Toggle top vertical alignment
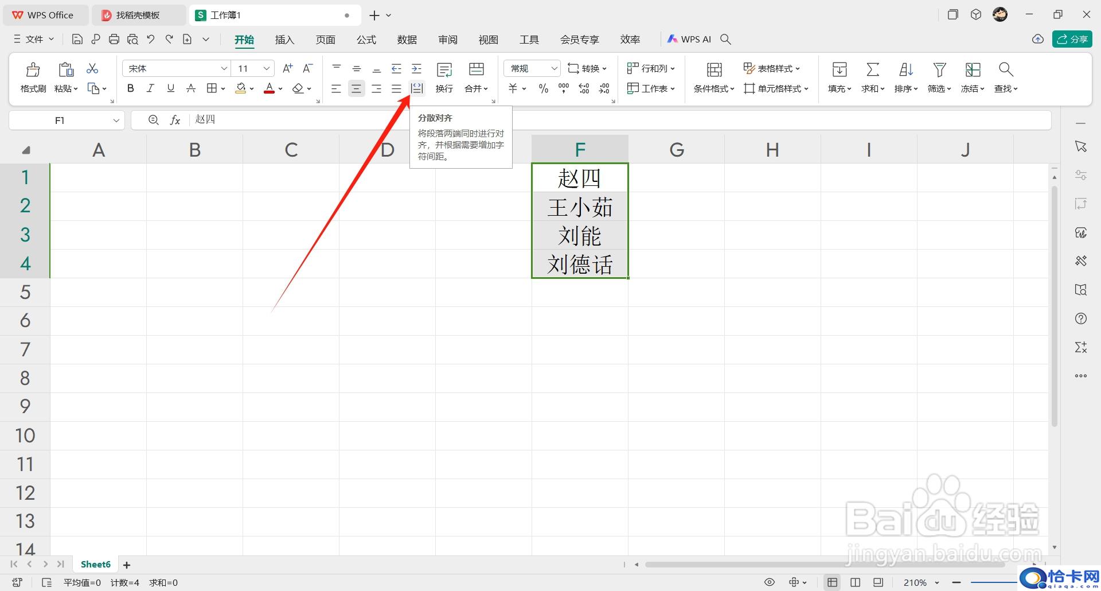The height and width of the screenshot is (591, 1101). tap(337, 68)
